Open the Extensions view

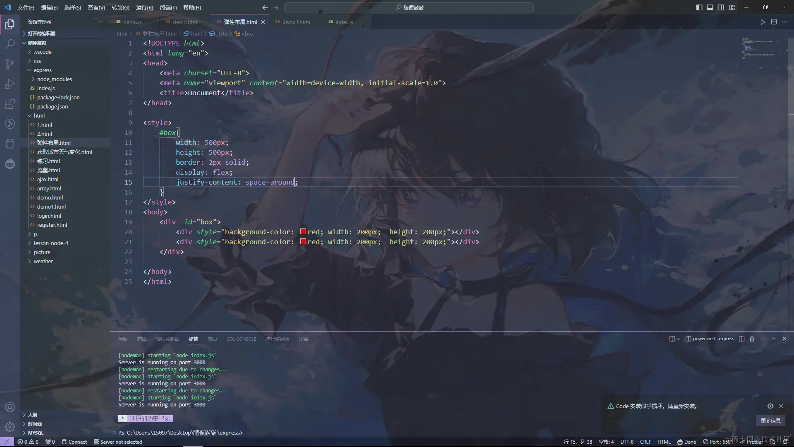pos(10,104)
